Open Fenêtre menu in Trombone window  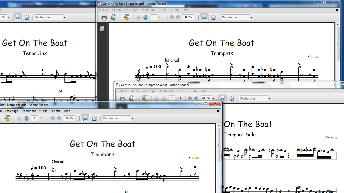(x=55, y=111)
